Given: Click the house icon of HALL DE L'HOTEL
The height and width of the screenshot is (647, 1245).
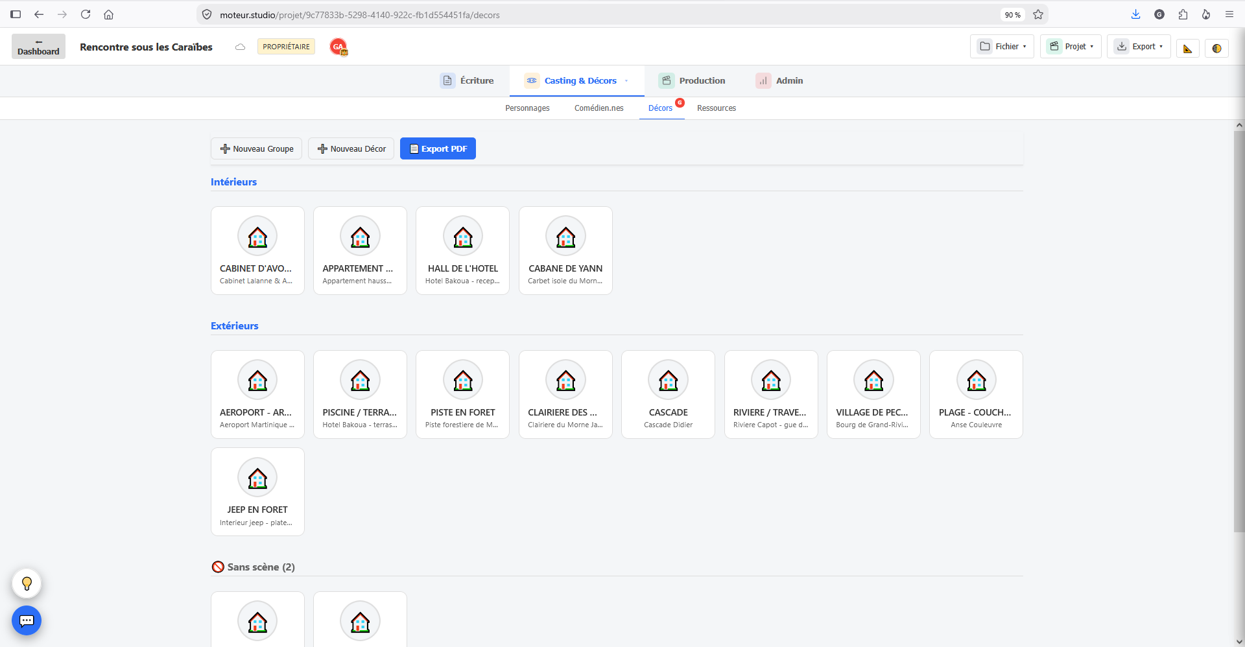Looking at the screenshot, I should click(x=463, y=237).
